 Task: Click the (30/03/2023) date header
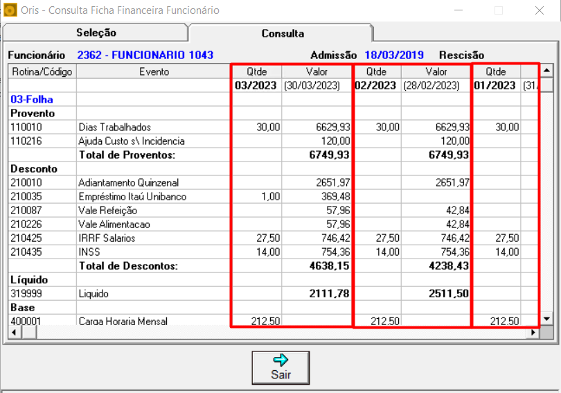(312, 85)
